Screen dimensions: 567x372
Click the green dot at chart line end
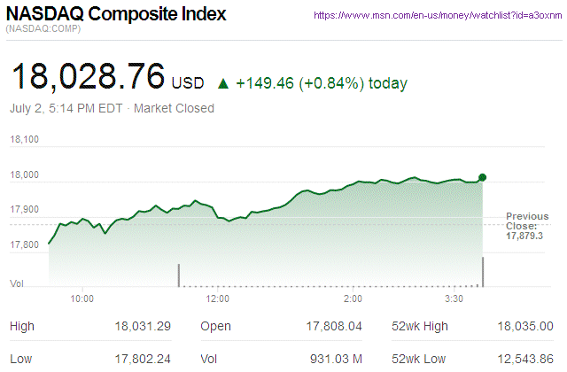tap(482, 178)
